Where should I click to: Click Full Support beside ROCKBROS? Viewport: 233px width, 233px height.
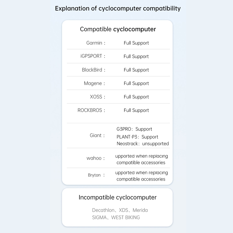click(x=136, y=110)
